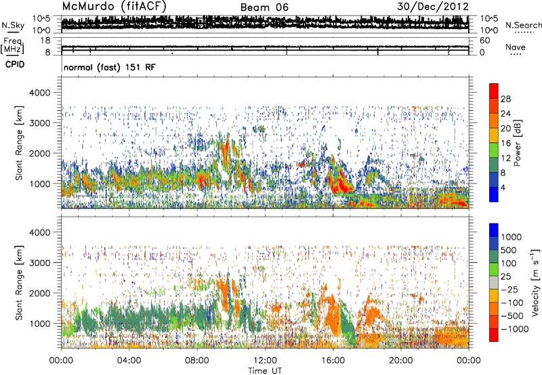
Task: Click the 'Velocity [m s-1]' colorbar label
Action: [536, 283]
